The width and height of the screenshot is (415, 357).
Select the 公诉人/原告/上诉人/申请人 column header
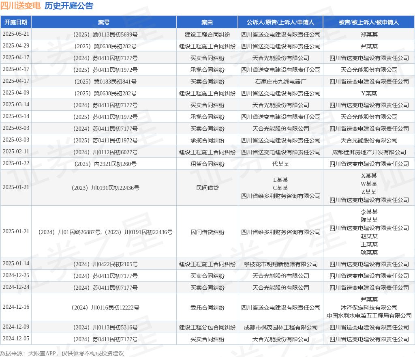pyautogui.click(x=280, y=22)
